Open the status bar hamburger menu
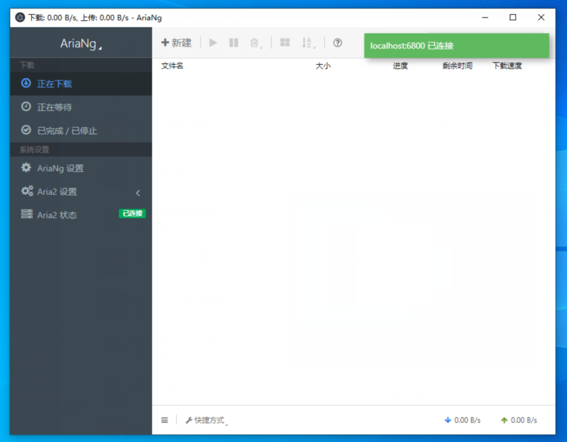567x442 pixels. point(164,420)
